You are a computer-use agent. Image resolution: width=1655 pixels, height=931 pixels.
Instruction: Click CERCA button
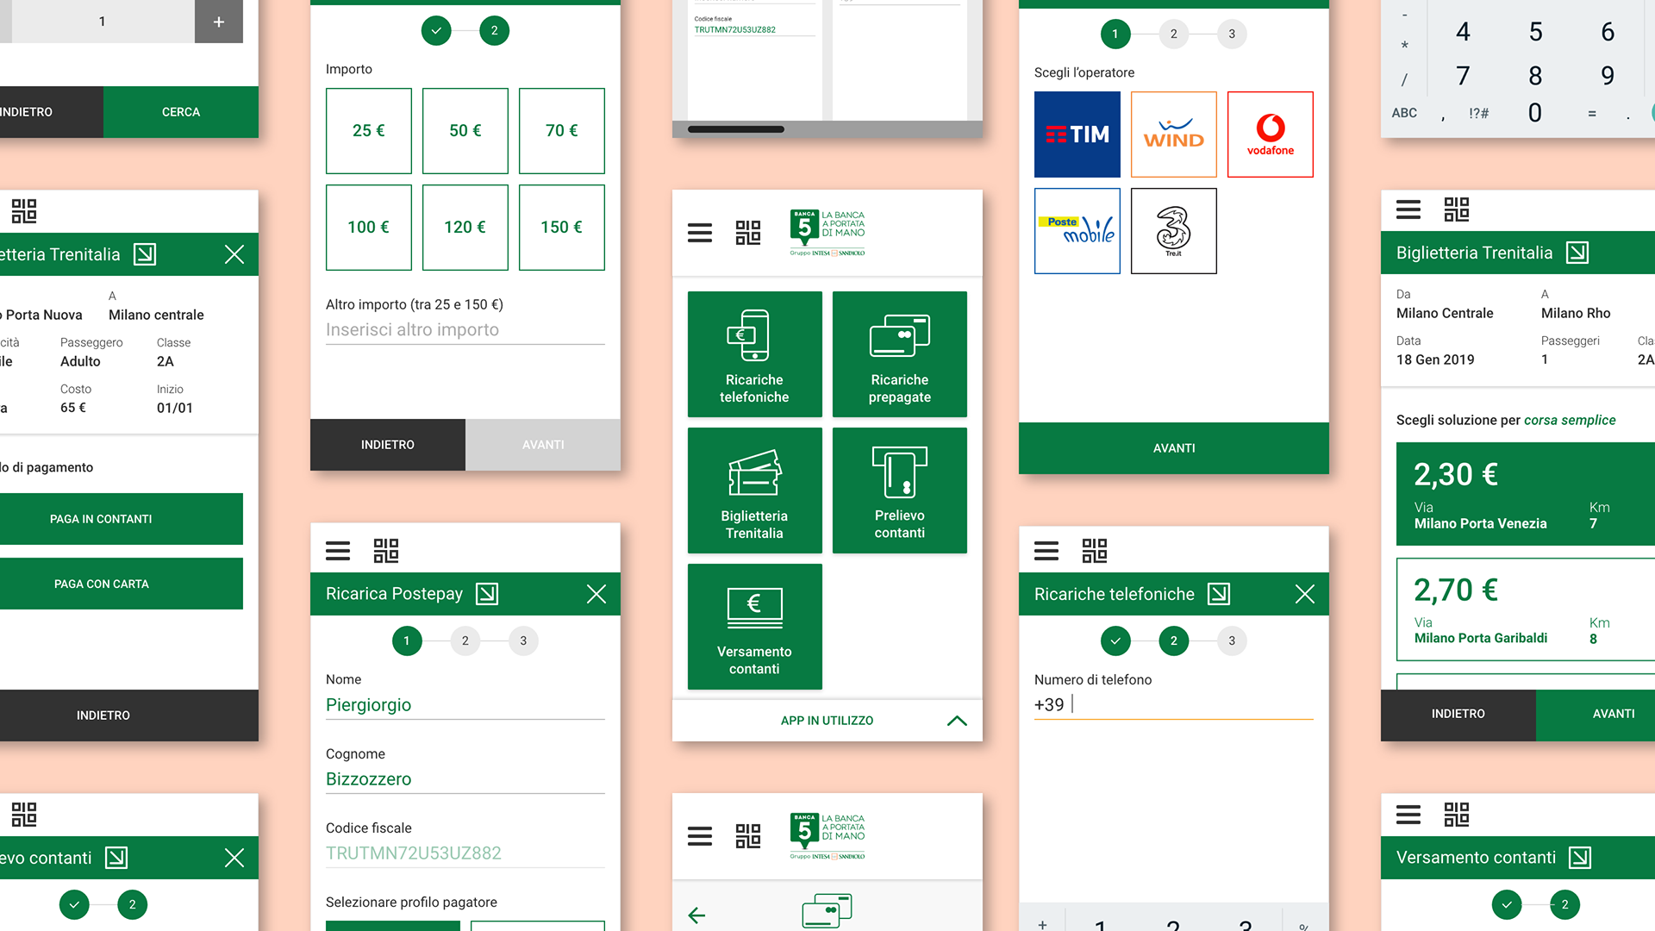point(181,112)
